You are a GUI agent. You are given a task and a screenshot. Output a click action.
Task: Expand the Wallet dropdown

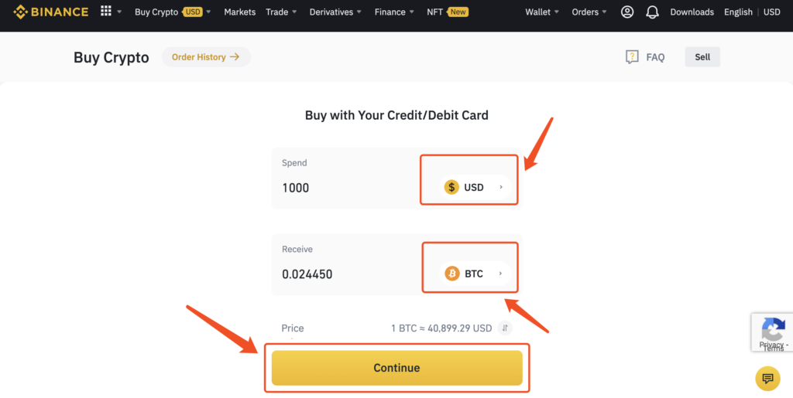click(x=542, y=12)
